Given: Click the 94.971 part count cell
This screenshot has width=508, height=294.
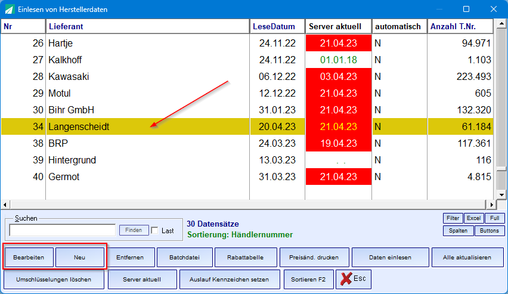Looking at the screenshot, I should point(460,43).
